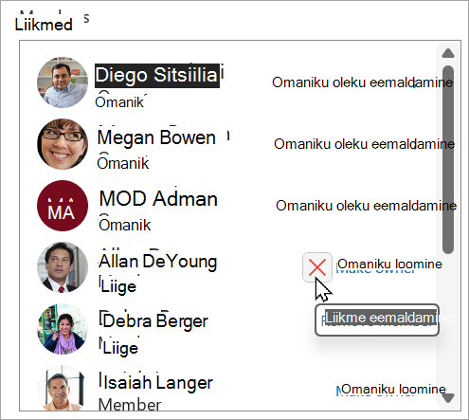Click the scrollbar down arrow

448,397
